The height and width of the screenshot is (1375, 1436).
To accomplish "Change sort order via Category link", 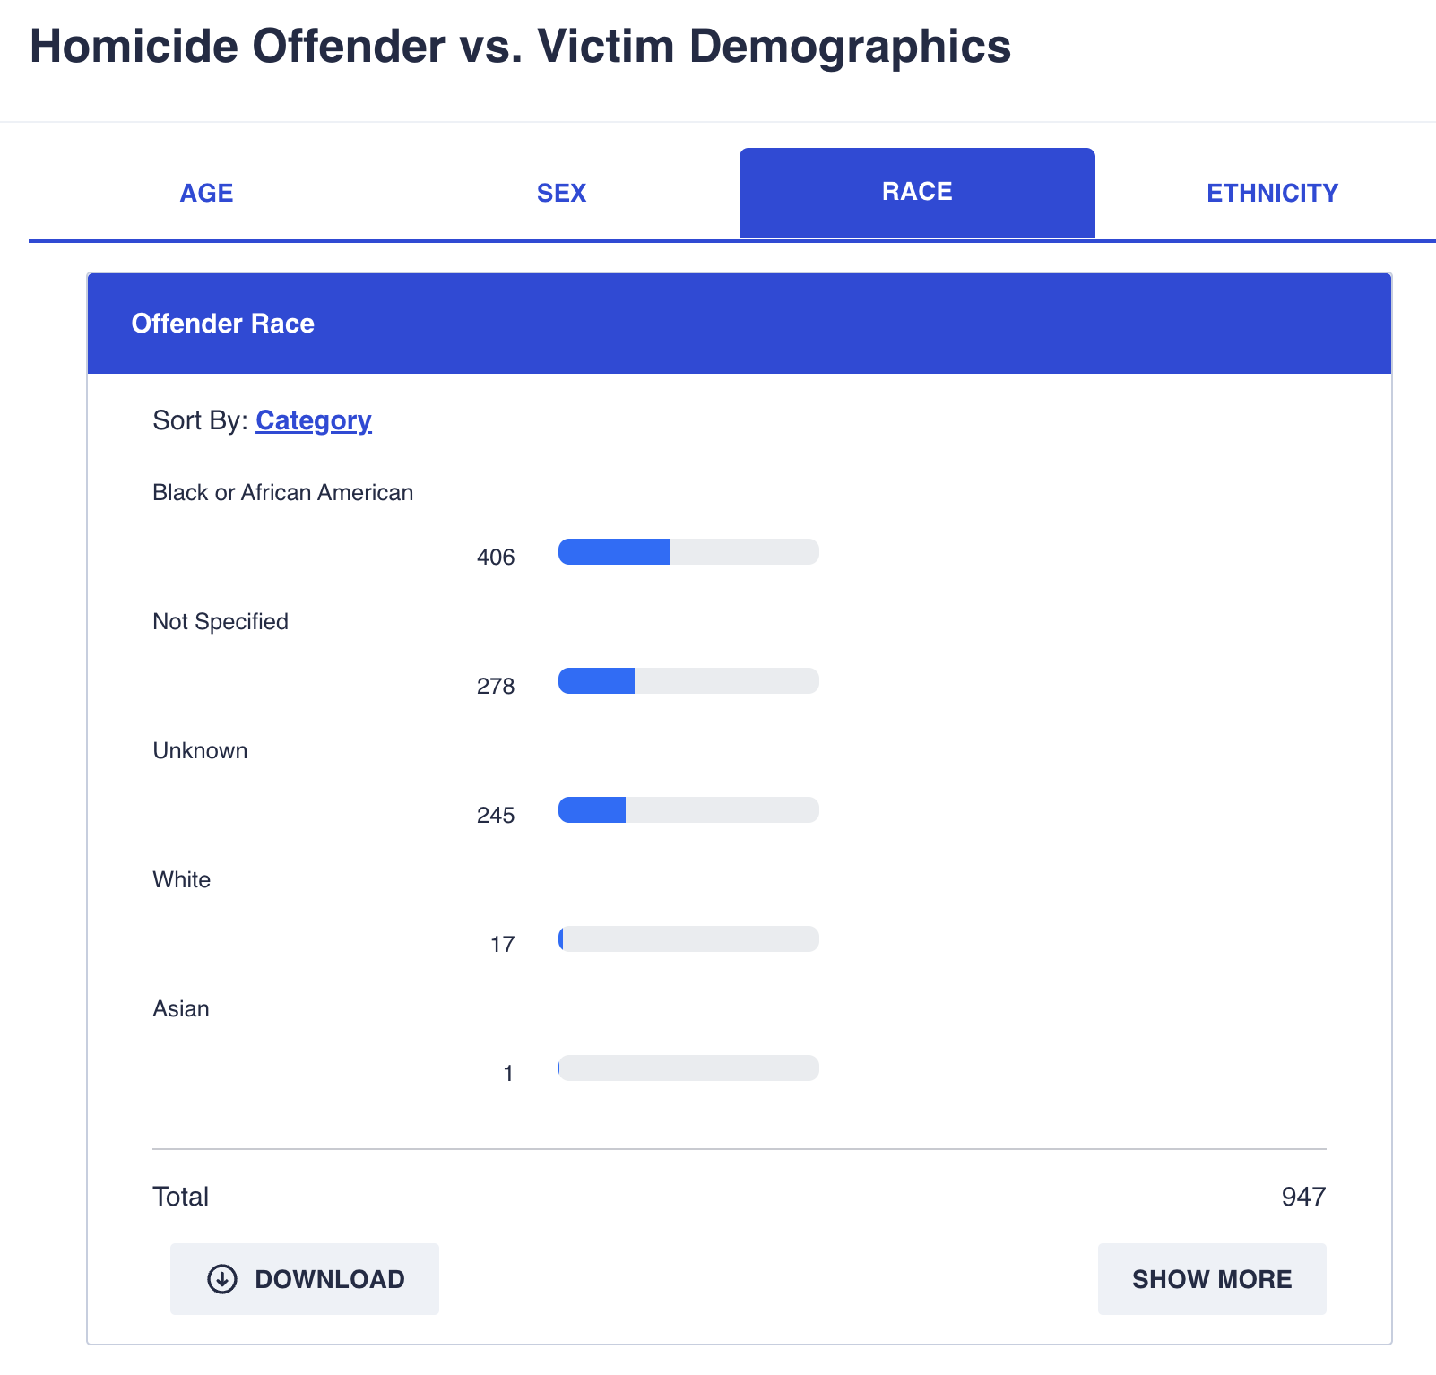I will [314, 420].
